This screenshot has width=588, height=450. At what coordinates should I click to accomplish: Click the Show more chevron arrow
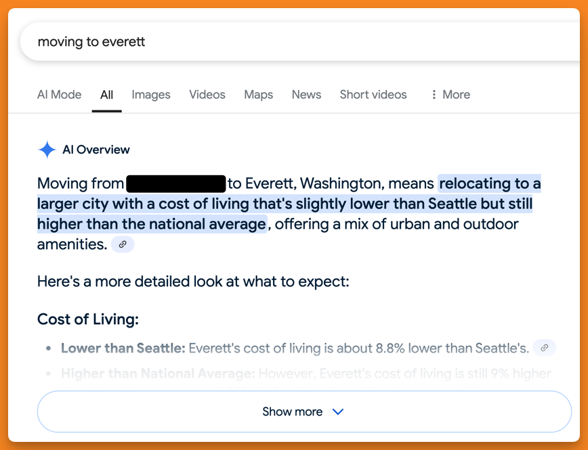[338, 411]
